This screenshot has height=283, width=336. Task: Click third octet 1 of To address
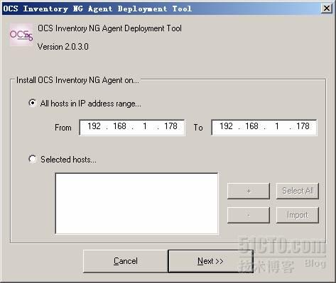click(277, 126)
